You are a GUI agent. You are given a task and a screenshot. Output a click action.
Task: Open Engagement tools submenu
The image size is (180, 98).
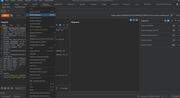click(x=41, y=39)
